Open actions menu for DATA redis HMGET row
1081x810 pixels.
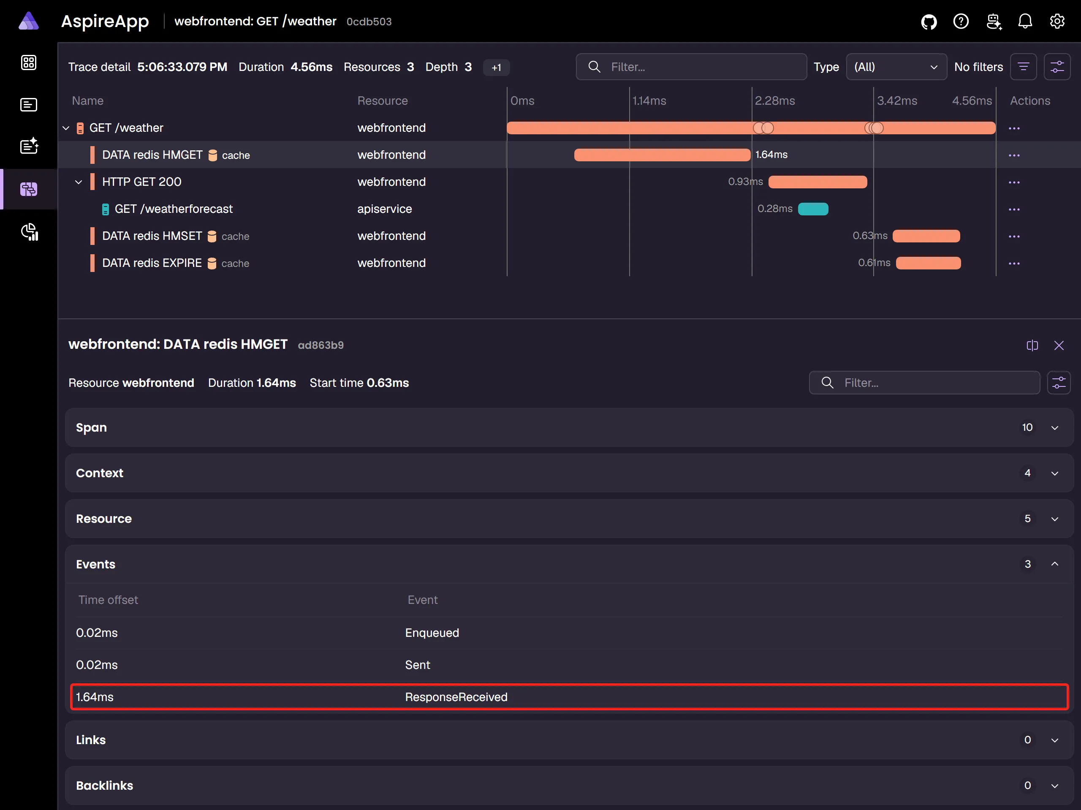pyautogui.click(x=1014, y=155)
